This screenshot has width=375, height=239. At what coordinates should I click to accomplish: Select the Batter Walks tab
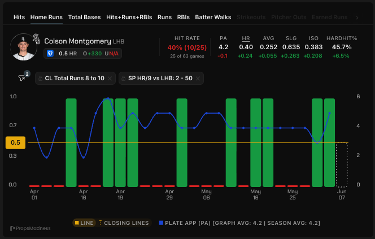tap(213, 17)
